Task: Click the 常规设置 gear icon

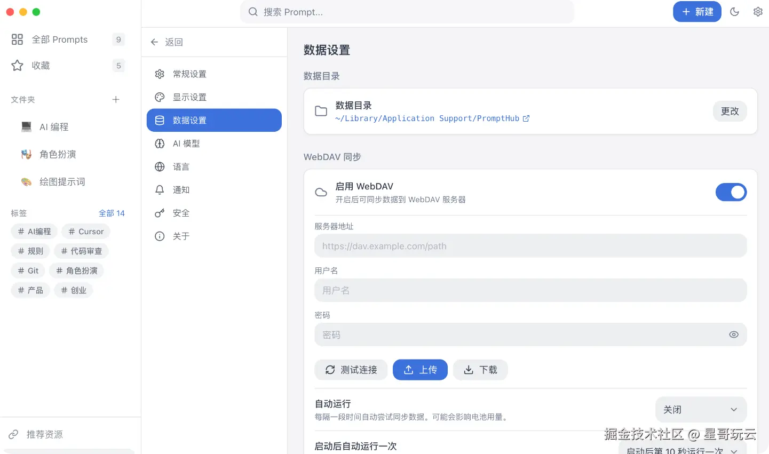Action: coord(160,74)
